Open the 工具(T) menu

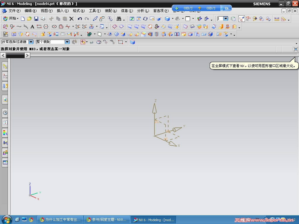point(95,11)
